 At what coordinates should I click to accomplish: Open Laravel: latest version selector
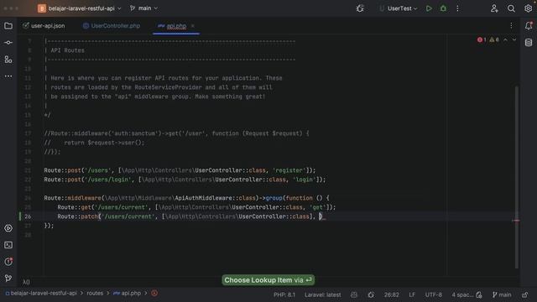click(322, 294)
